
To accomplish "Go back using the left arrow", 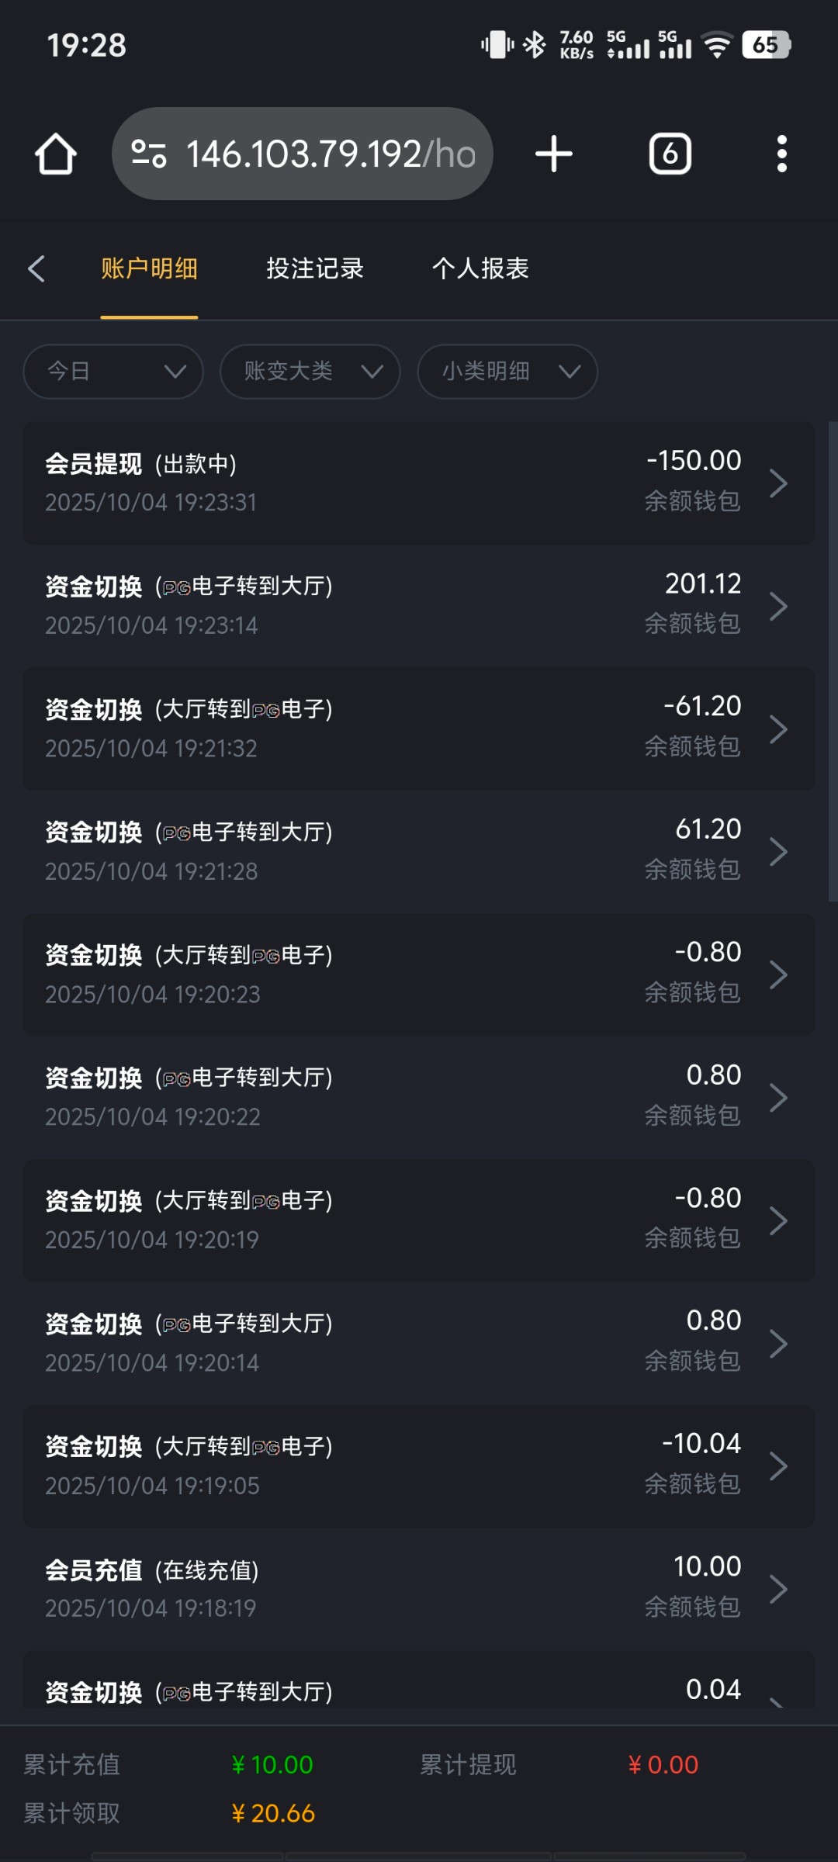I will 36,268.
